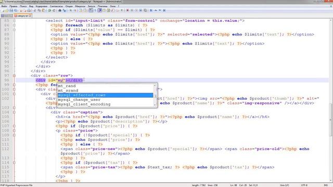Collapse the fold marker at line 104
This screenshot has height=187, width=333.
[x=14, y=112]
